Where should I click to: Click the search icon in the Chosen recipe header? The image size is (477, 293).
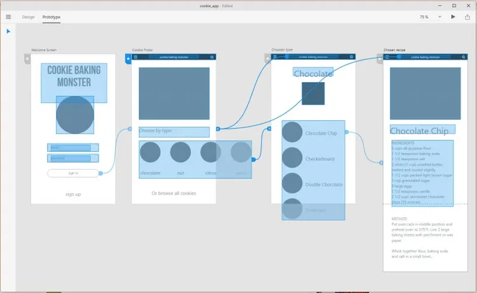pos(463,57)
